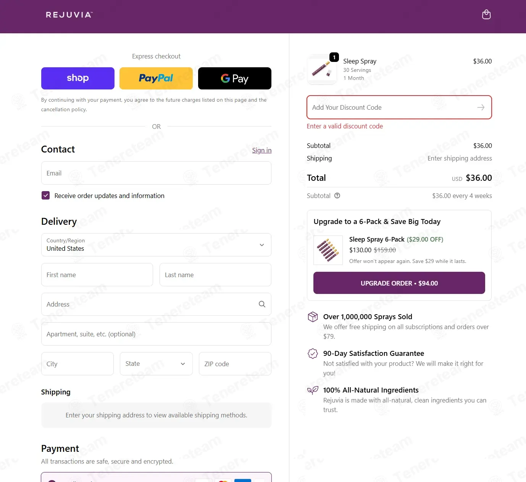Click the All-Natural Ingredients leaf icon
Screen dimensions: 526x482
click(x=313, y=390)
